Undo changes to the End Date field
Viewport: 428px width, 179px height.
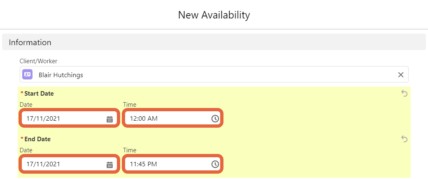point(404,139)
